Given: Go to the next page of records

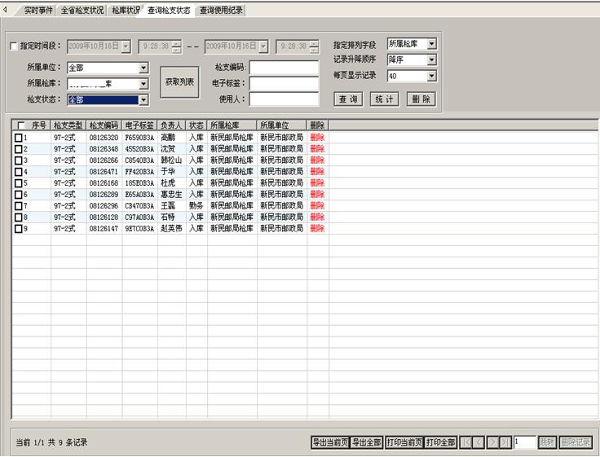Looking at the screenshot, I should [492, 442].
